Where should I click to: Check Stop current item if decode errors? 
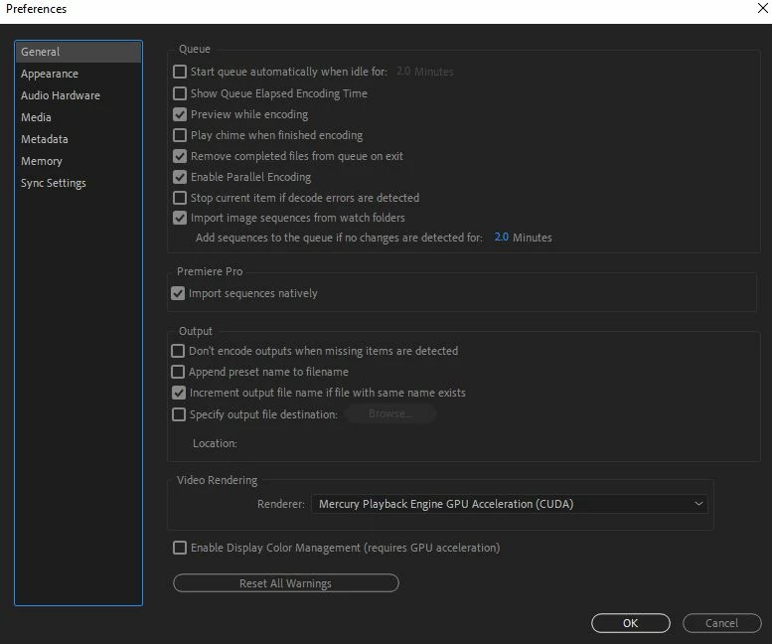[180, 198]
